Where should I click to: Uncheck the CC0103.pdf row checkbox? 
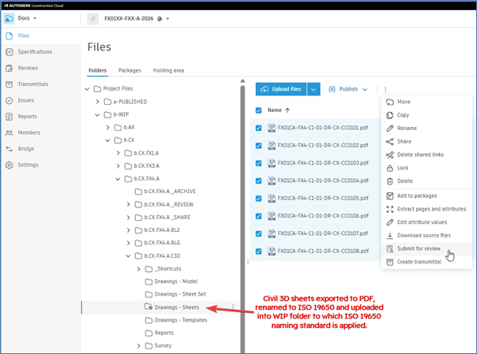[x=258, y=163]
